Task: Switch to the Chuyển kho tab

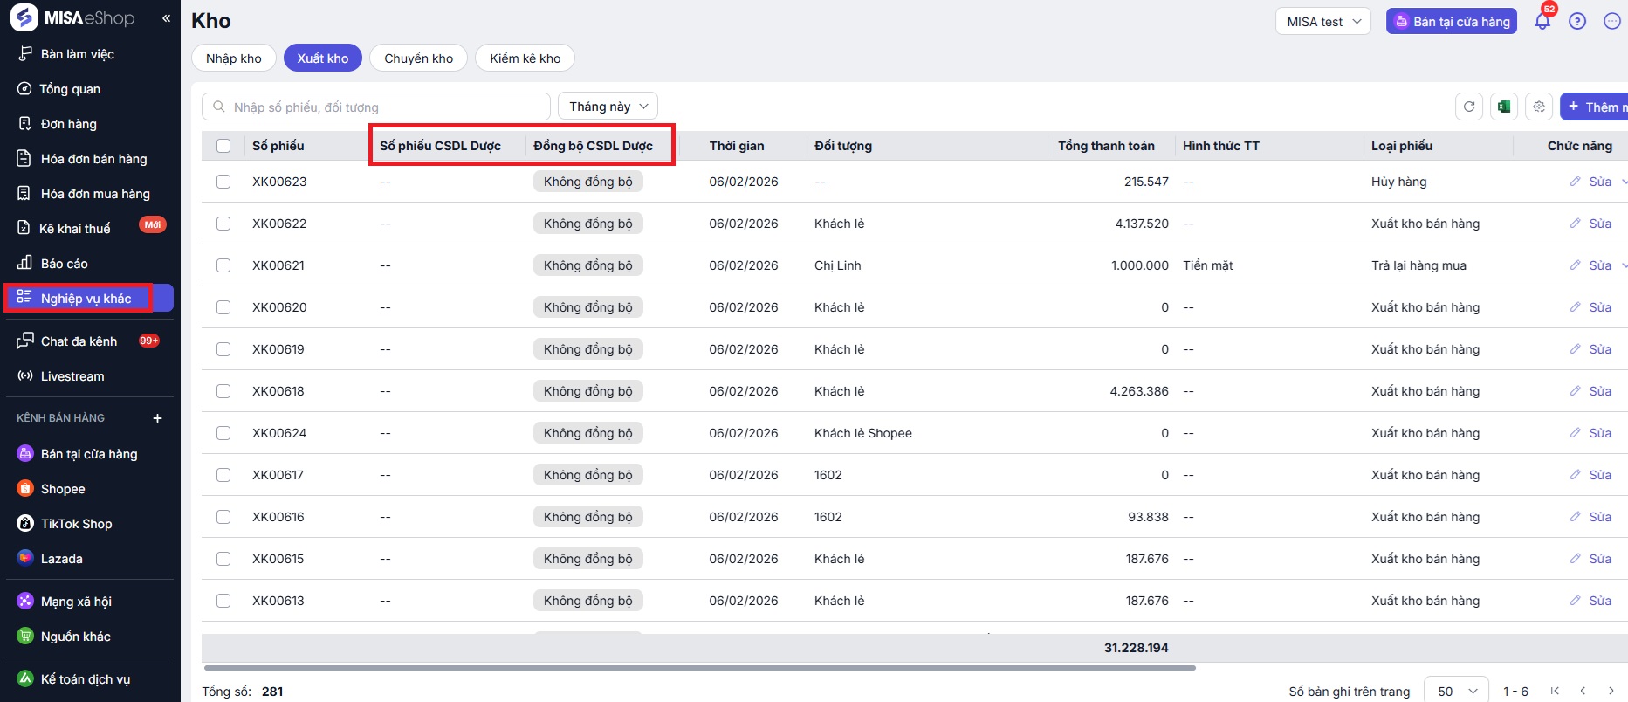Action: tap(419, 58)
